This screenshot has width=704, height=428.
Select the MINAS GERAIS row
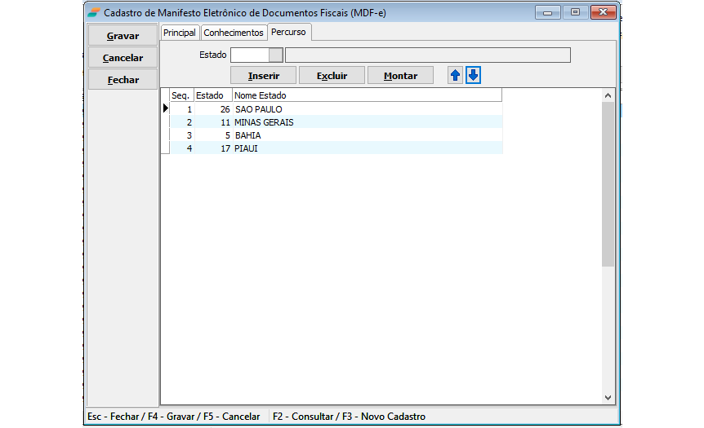click(x=264, y=122)
